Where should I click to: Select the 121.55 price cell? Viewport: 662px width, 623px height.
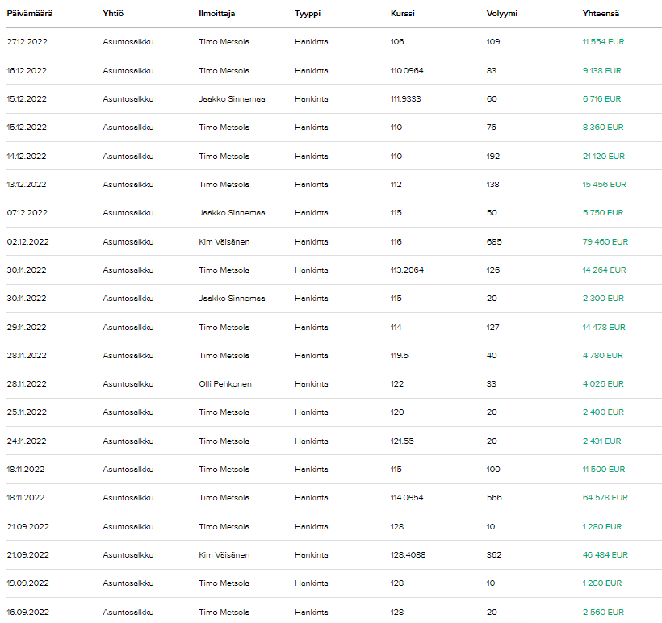[401, 441]
